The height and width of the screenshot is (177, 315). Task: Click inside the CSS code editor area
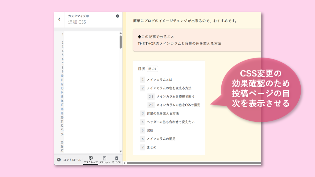tap(92, 92)
